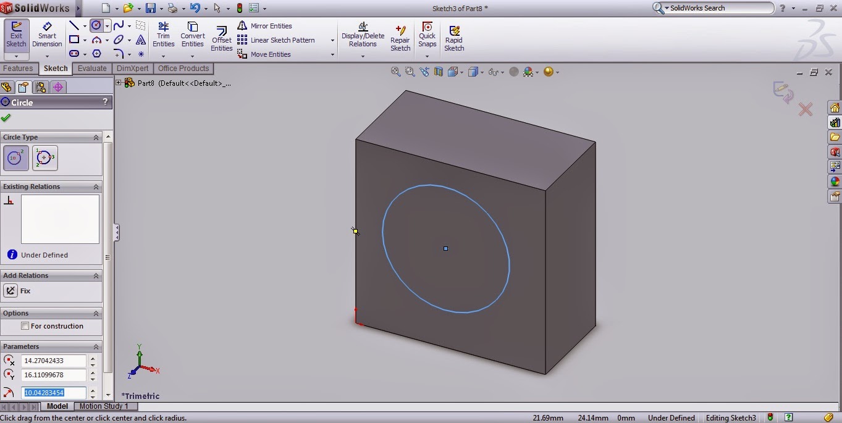Open the Section View tool
This screenshot has height=423, width=842.
(439, 72)
